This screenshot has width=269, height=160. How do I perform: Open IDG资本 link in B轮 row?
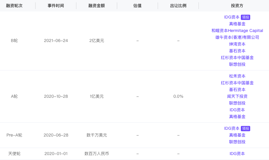[232, 17]
